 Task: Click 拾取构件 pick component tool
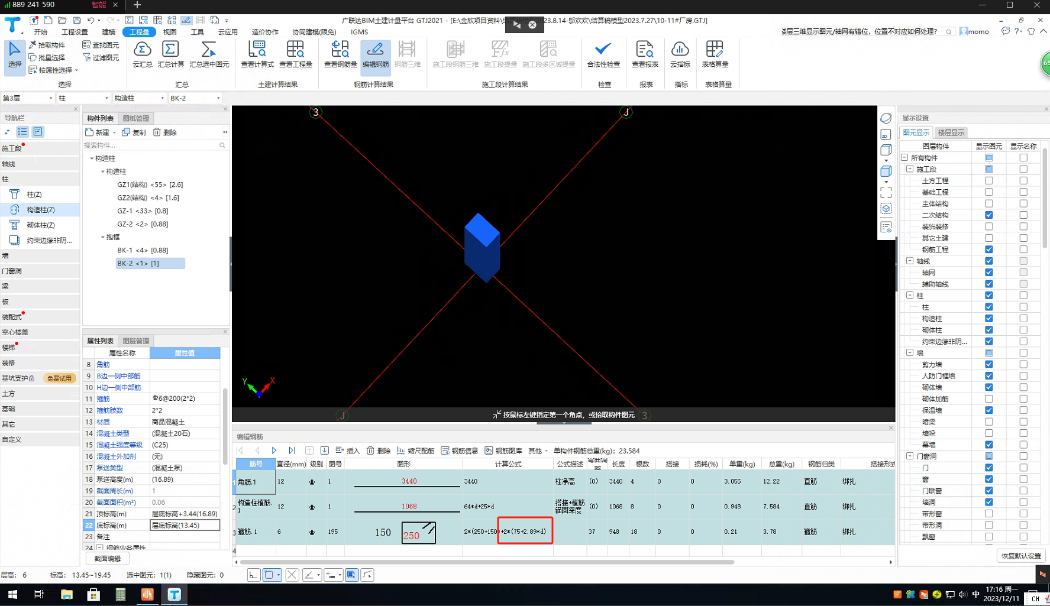click(x=47, y=45)
